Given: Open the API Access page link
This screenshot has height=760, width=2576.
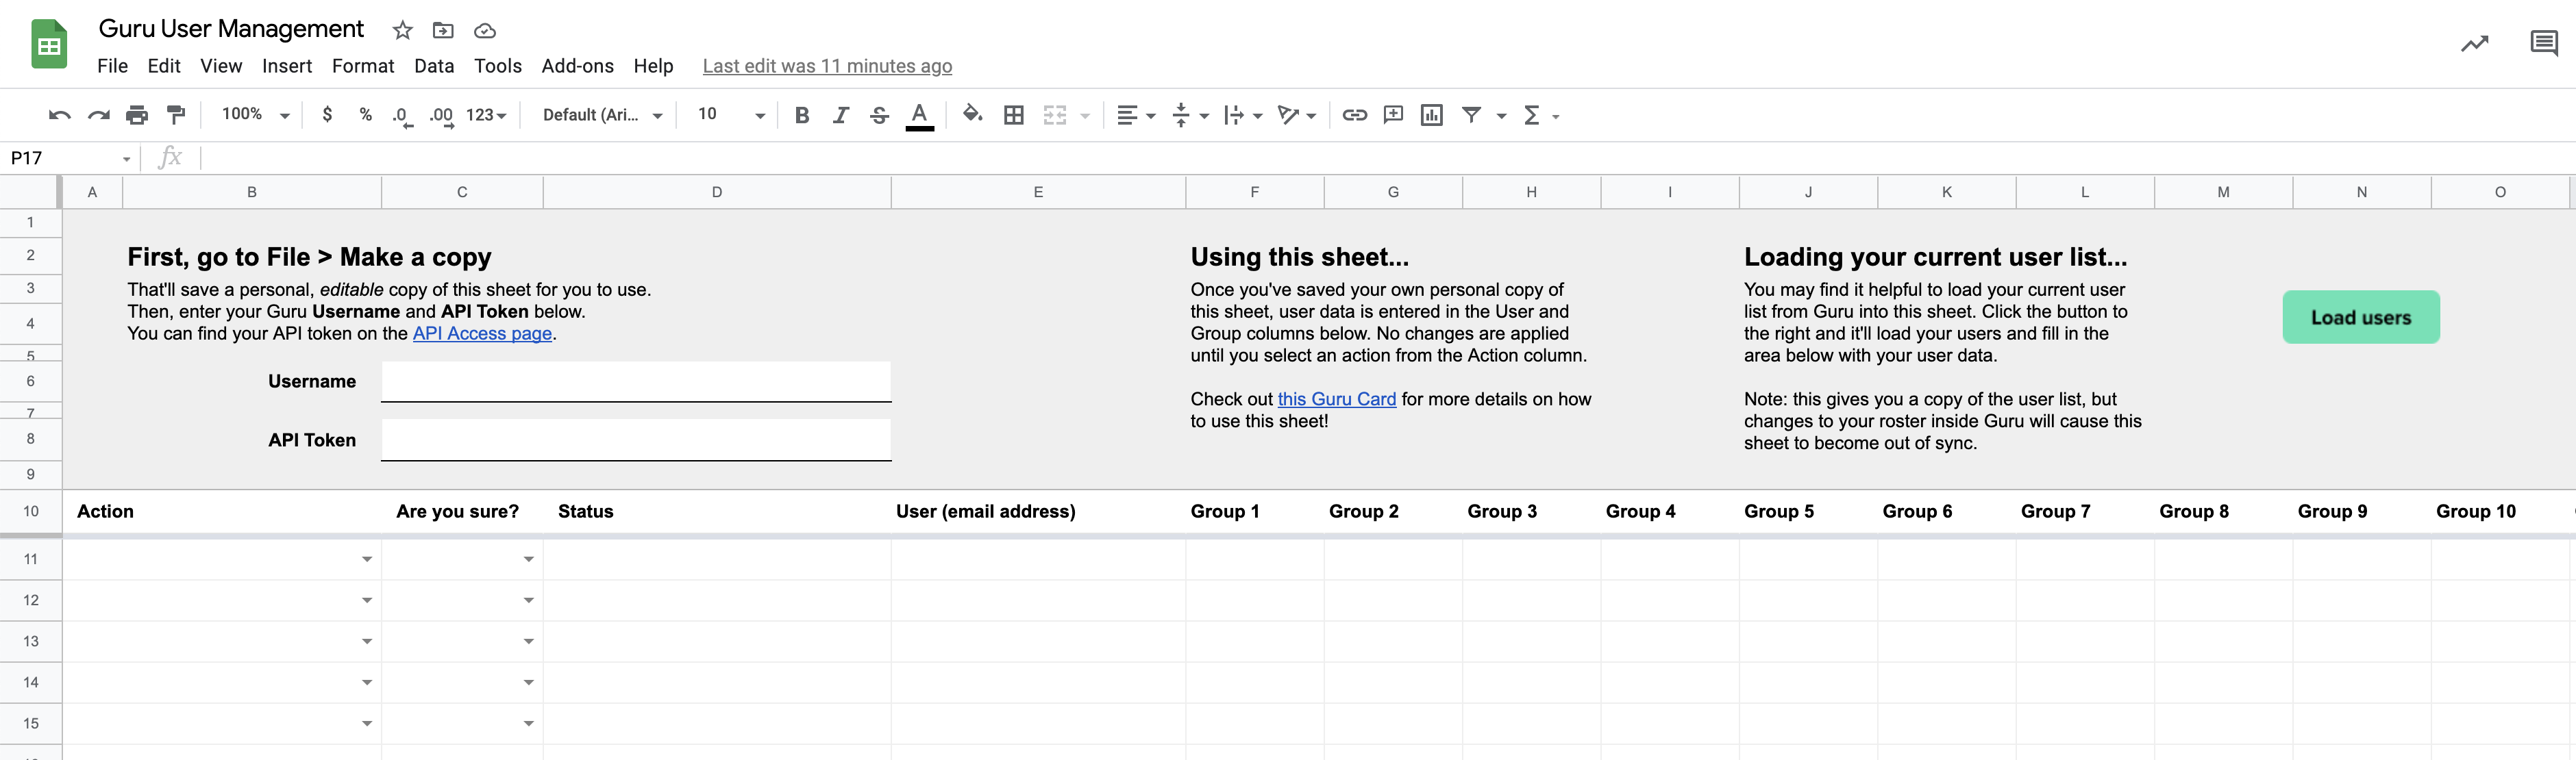Looking at the screenshot, I should click(x=482, y=333).
